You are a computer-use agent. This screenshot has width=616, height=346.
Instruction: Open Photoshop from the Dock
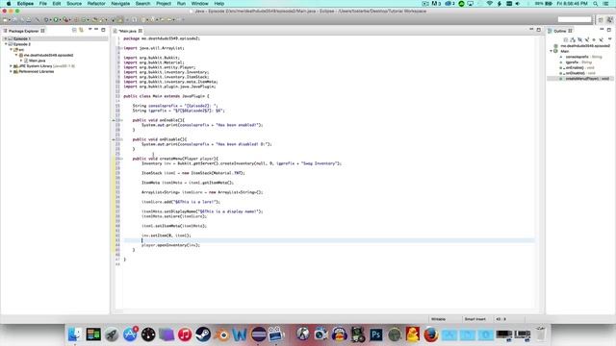(x=376, y=334)
